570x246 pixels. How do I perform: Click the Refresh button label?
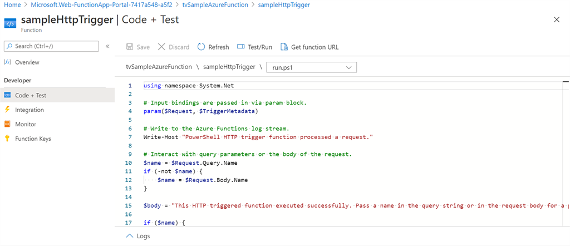click(218, 47)
